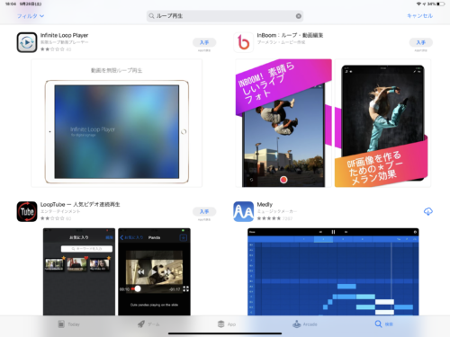Viewport: 450px width, 337px height.
Task: Switch to the Arcade tab
Action: pos(305,324)
